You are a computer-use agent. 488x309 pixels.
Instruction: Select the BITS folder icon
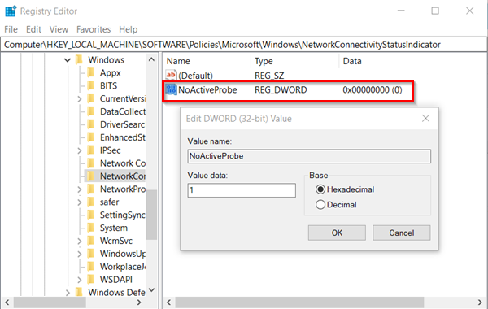coord(91,85)
